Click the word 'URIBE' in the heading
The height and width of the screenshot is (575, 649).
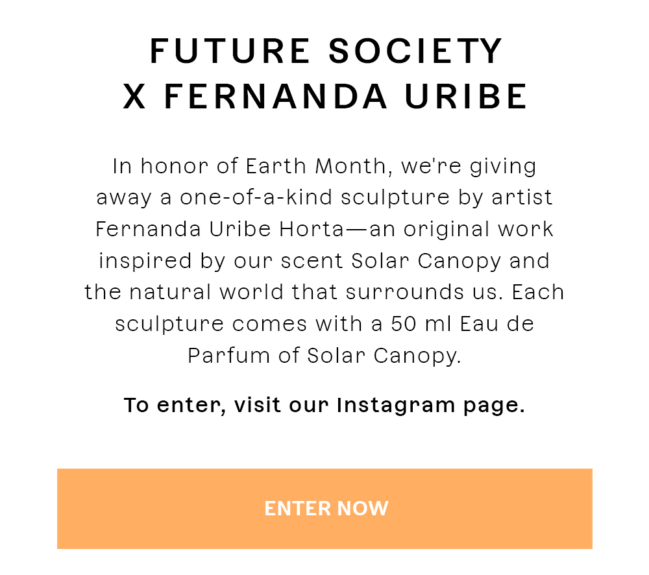466,97
